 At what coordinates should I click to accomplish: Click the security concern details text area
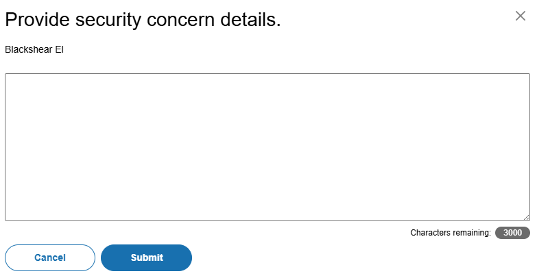pyautogui.click(x=267, y=147)
